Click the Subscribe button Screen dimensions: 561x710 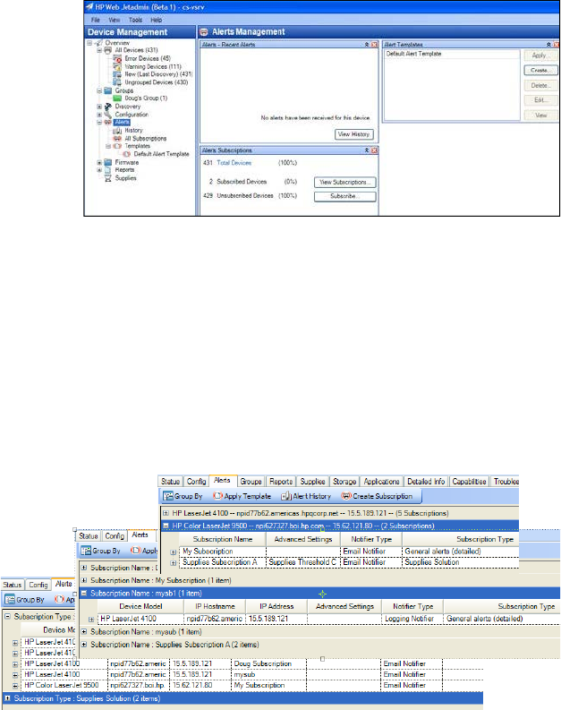[344, 196]
